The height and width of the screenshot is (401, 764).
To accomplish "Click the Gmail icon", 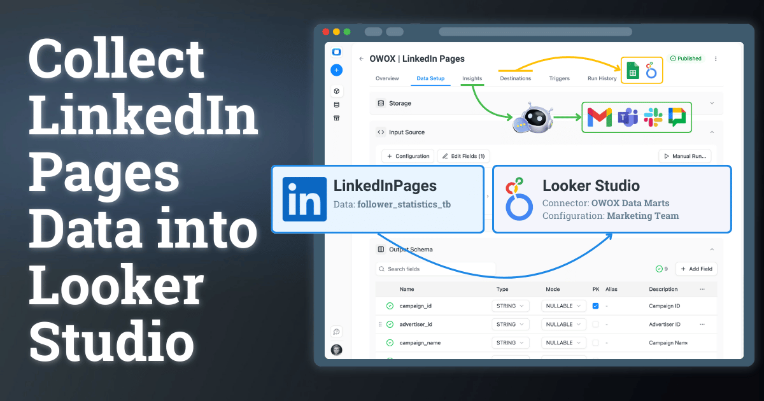I will (600, 117).
